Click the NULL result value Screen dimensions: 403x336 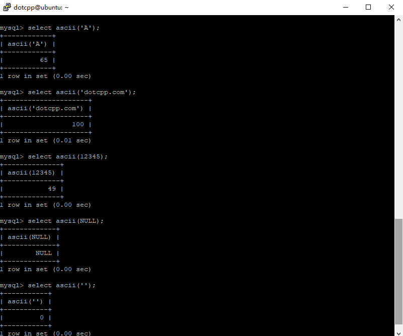point(43,253)
